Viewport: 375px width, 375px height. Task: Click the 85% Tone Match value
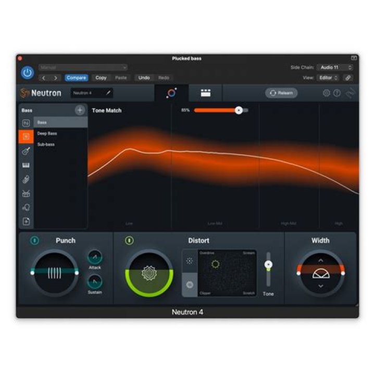(x=185, y=110)
